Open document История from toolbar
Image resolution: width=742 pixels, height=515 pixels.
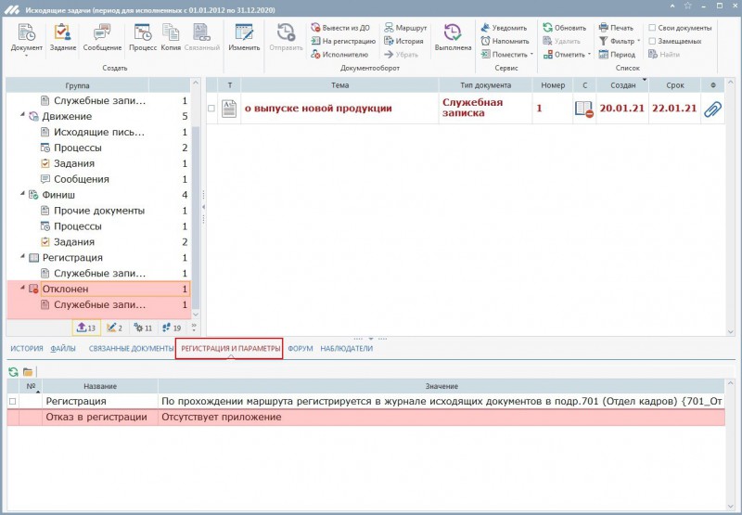click(403, 41)
